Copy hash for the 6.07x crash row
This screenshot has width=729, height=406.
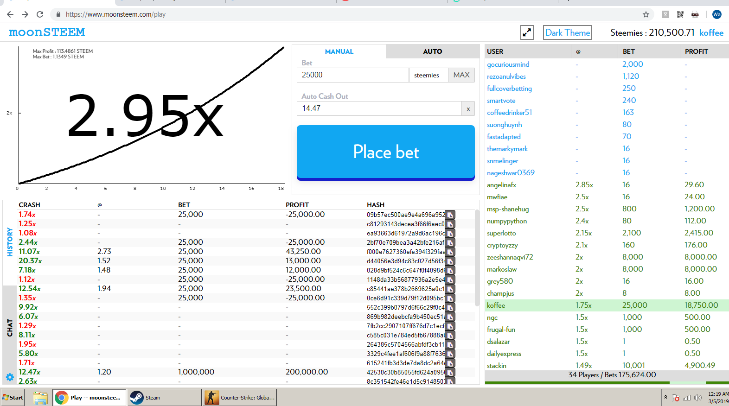point(450,317)
